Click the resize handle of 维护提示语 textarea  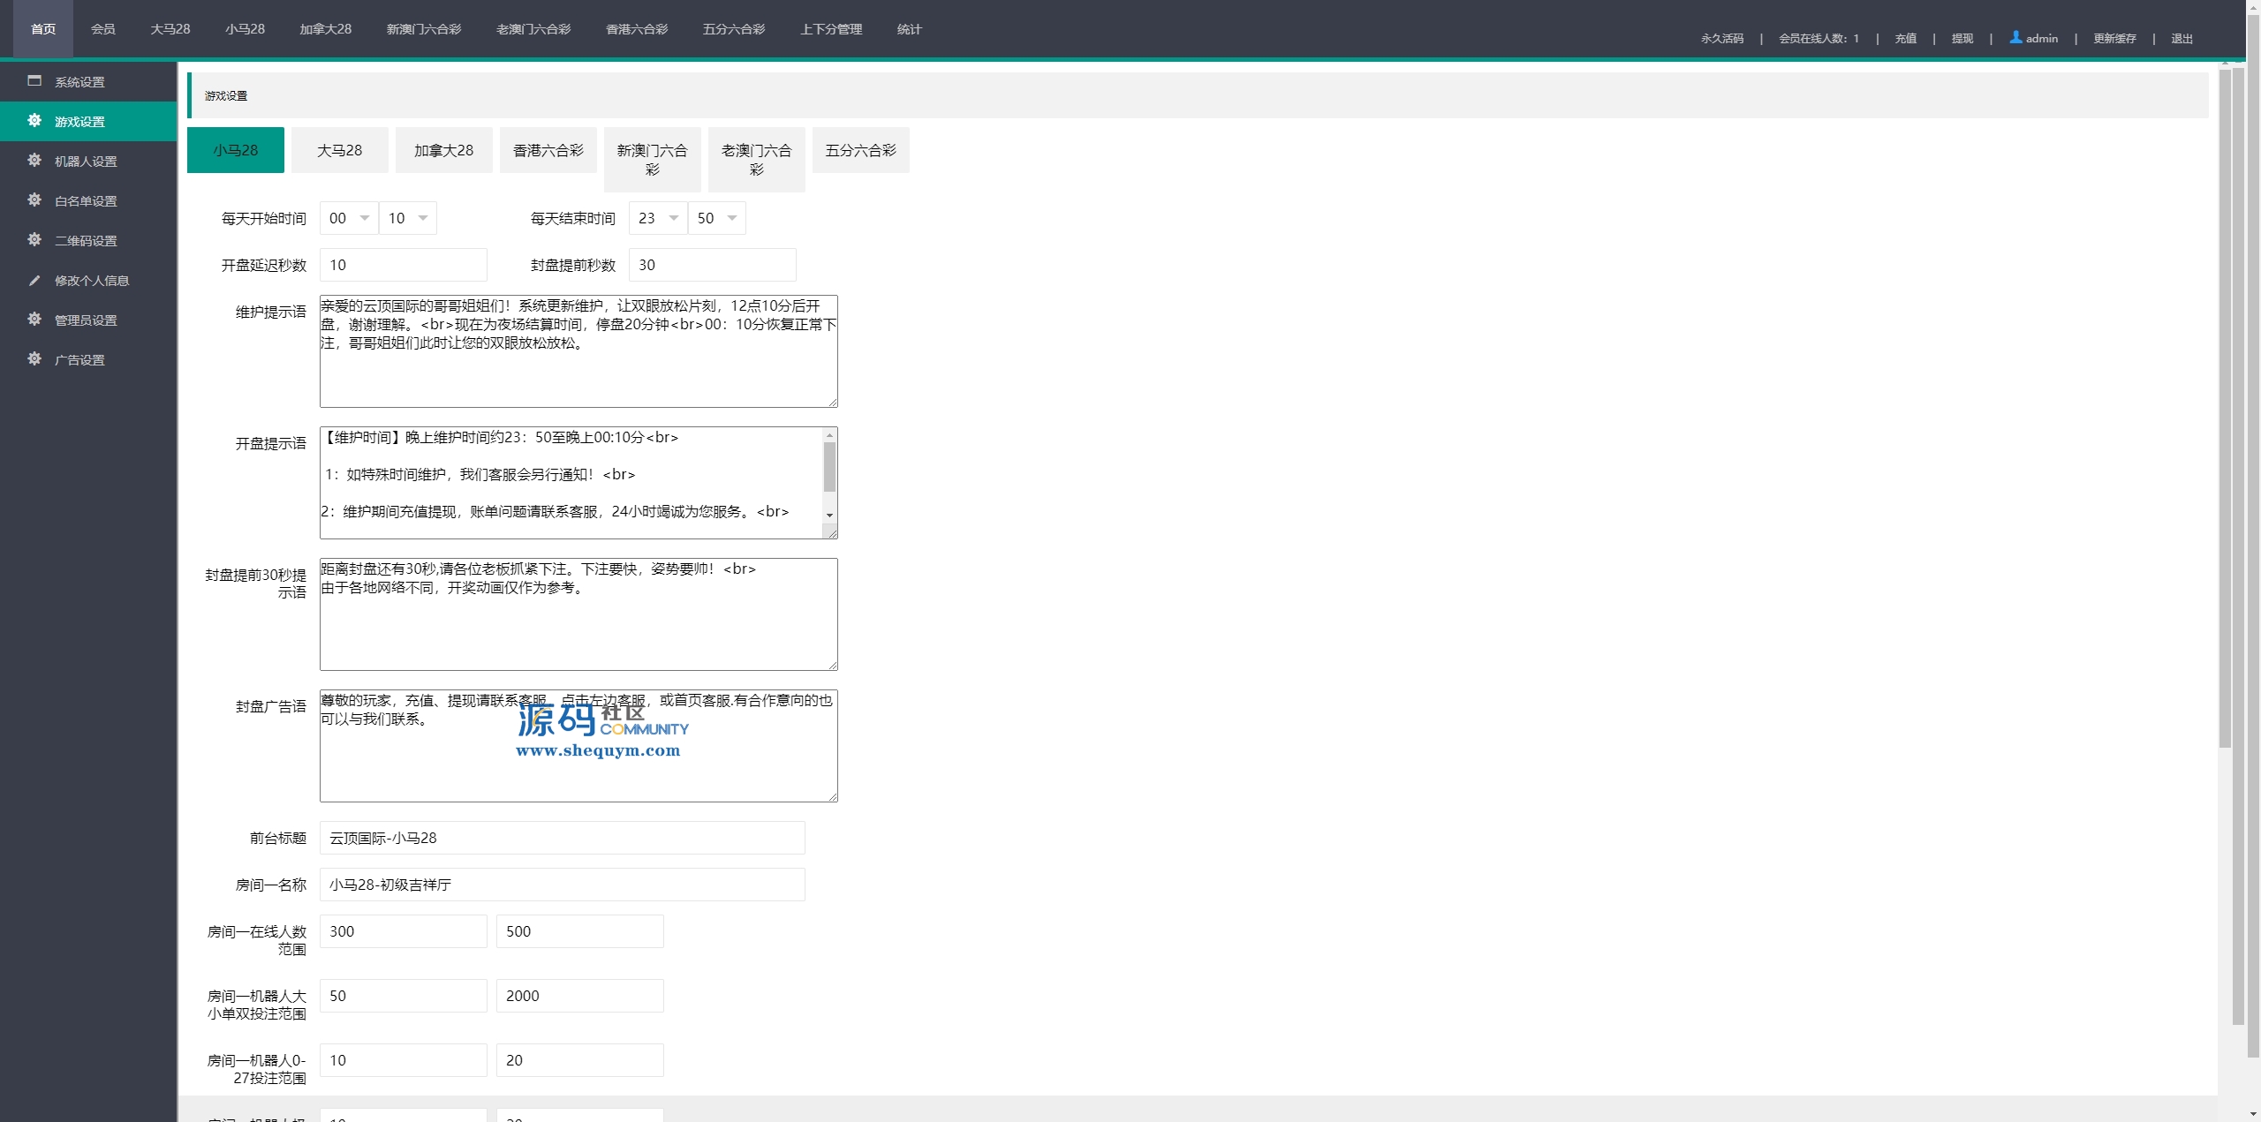(x=832, y=402)
